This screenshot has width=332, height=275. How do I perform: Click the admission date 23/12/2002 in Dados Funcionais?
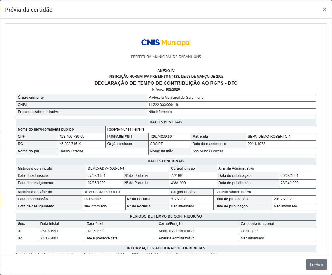pyautogui.click(x=92, y=199)
